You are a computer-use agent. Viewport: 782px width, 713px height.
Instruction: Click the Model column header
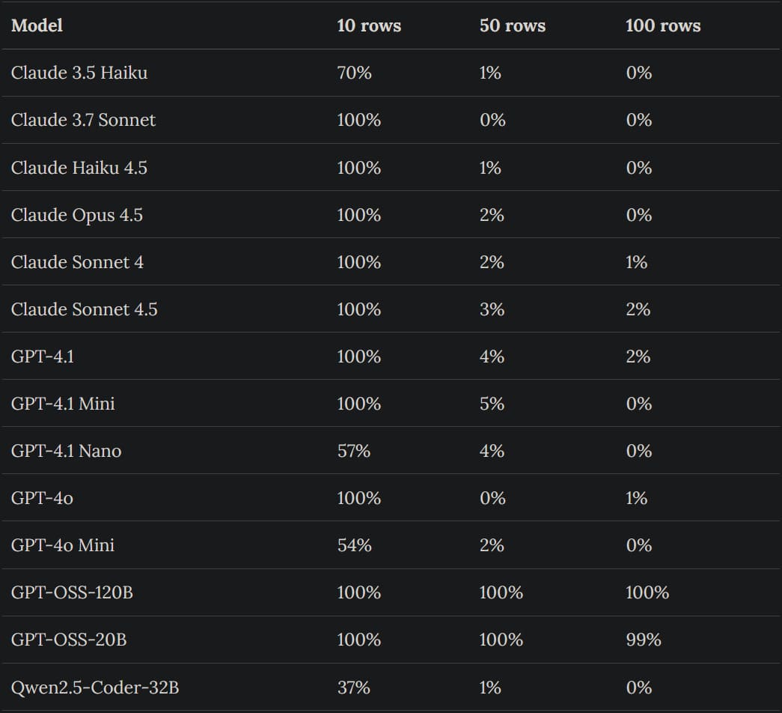tap(37, 25)
